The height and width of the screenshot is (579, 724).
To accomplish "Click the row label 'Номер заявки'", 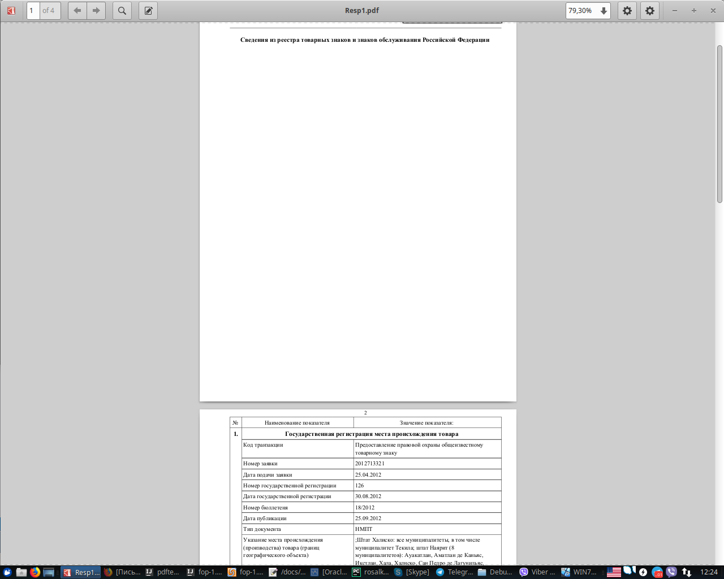I will pos(260,464).
